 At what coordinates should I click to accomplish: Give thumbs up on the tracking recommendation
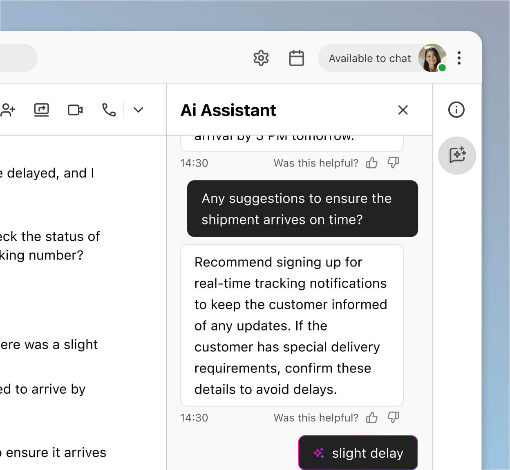click(372, 417)
